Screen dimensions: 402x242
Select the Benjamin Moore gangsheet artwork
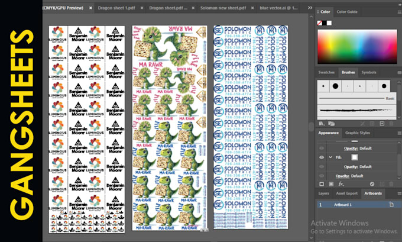coord(87,129)
